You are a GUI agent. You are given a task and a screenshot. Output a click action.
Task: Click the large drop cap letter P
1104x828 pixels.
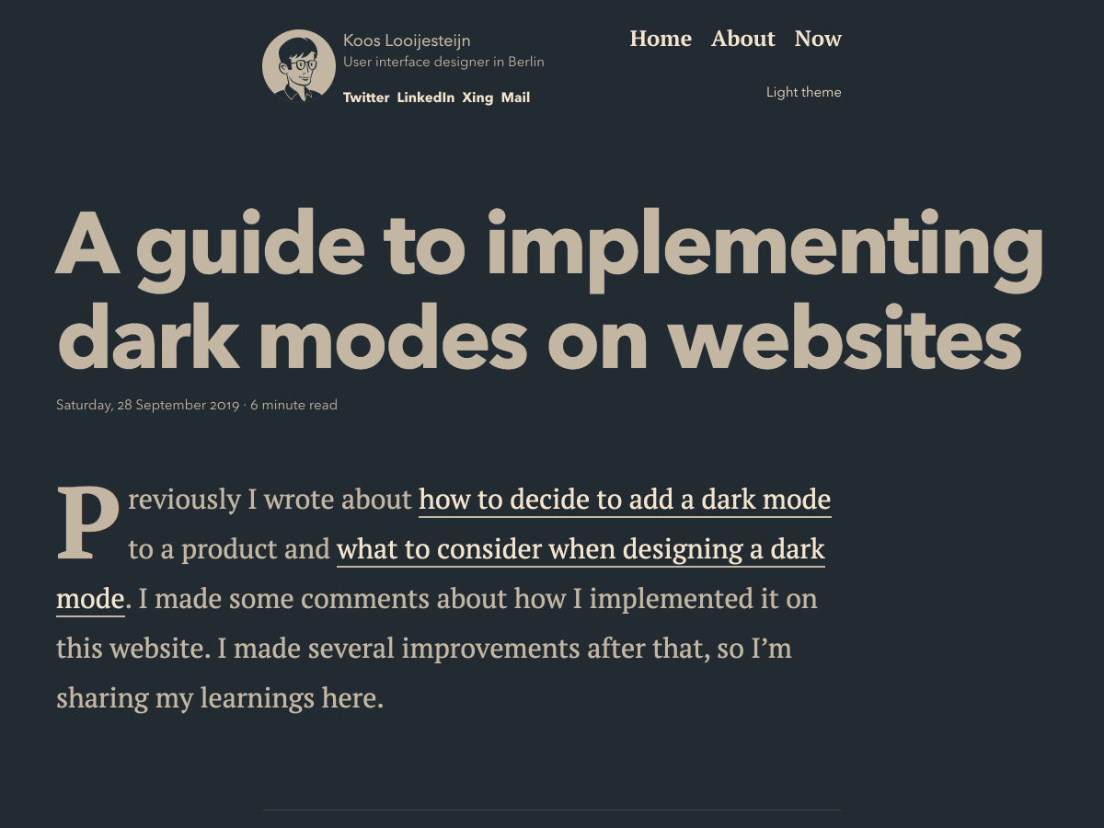[88, 523]
